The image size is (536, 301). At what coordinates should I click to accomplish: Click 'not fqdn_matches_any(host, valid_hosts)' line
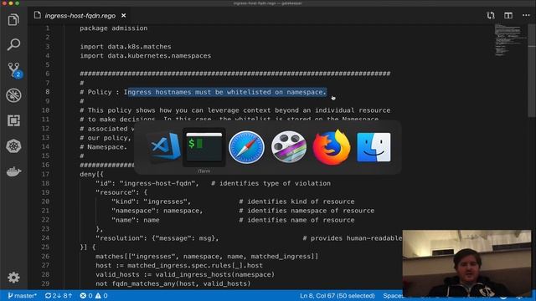coord(173,283)
